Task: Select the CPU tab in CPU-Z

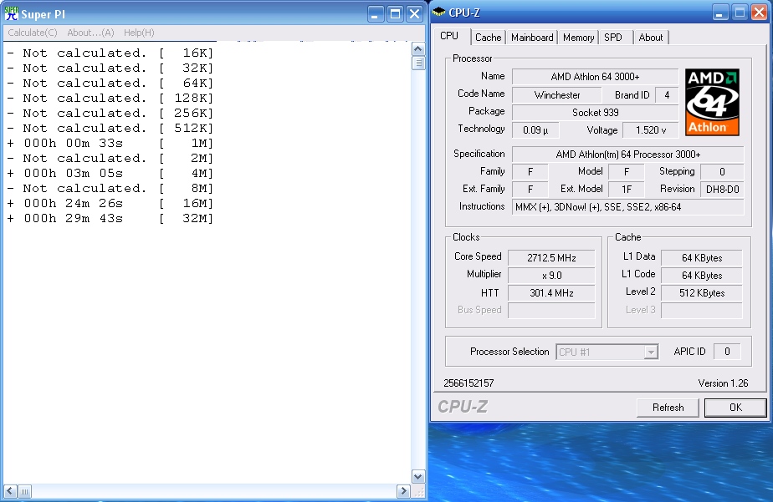Action: (x=449, y=36)
